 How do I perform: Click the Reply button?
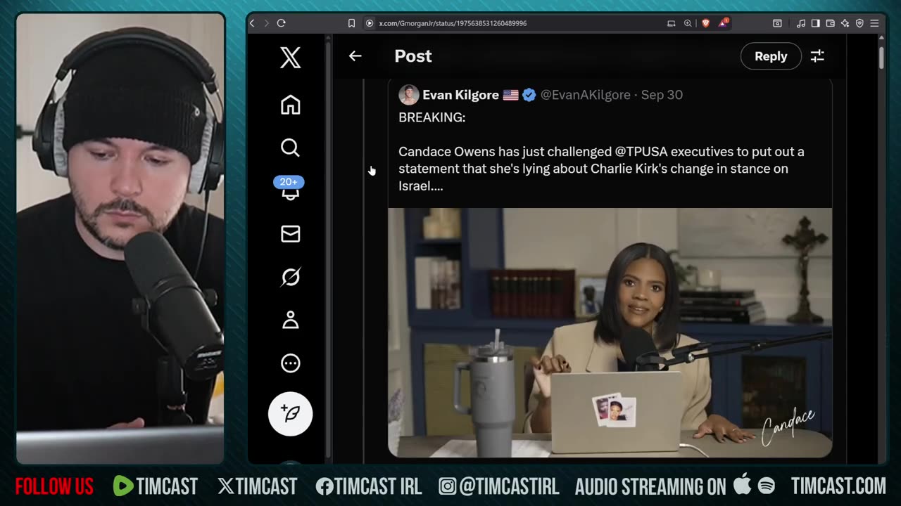771,56
